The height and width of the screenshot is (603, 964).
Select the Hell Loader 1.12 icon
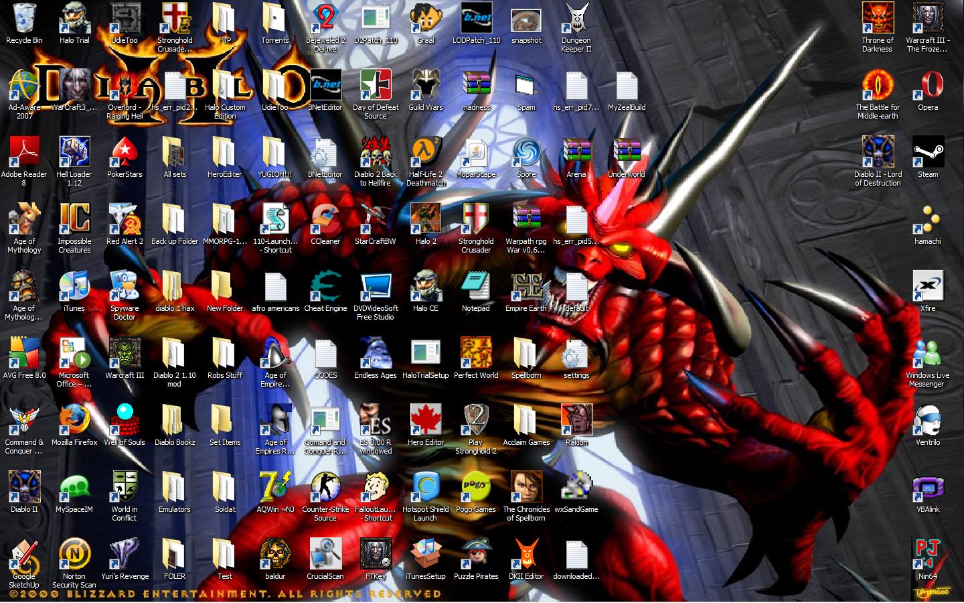click(74, 152)
